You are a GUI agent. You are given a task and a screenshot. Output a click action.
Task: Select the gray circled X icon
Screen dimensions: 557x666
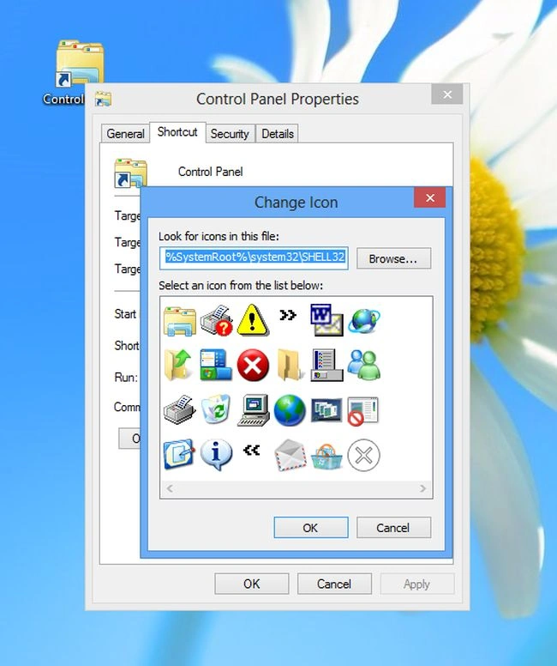pos(363,456)
